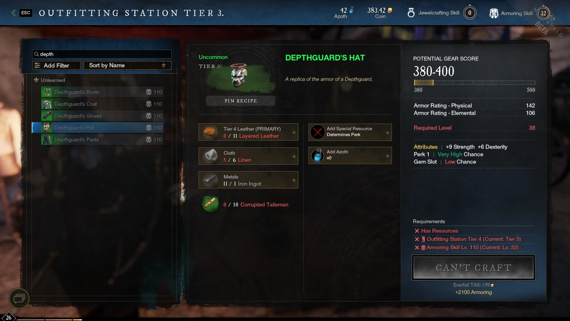Image resolution: width=570 pixels, height=321 pixels.
Task: Click the Depthguard's Hat preview image
Action: pyautogui.click(x=239, y=75)
